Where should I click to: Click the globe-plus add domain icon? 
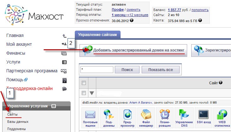[x=87, y=50]
